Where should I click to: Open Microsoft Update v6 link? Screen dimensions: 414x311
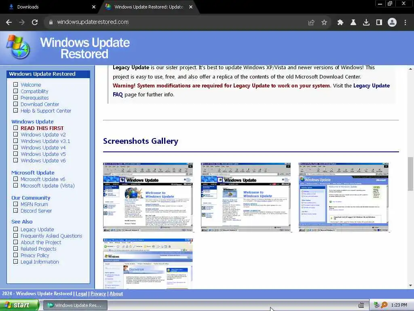pyautogui.click(x=43, y=179)
